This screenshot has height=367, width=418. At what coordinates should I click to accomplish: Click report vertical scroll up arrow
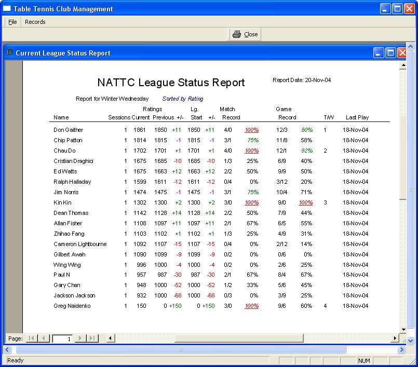[x=403, y=65]
